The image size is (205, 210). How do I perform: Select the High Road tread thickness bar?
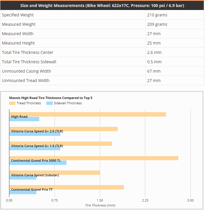point(88,115)
